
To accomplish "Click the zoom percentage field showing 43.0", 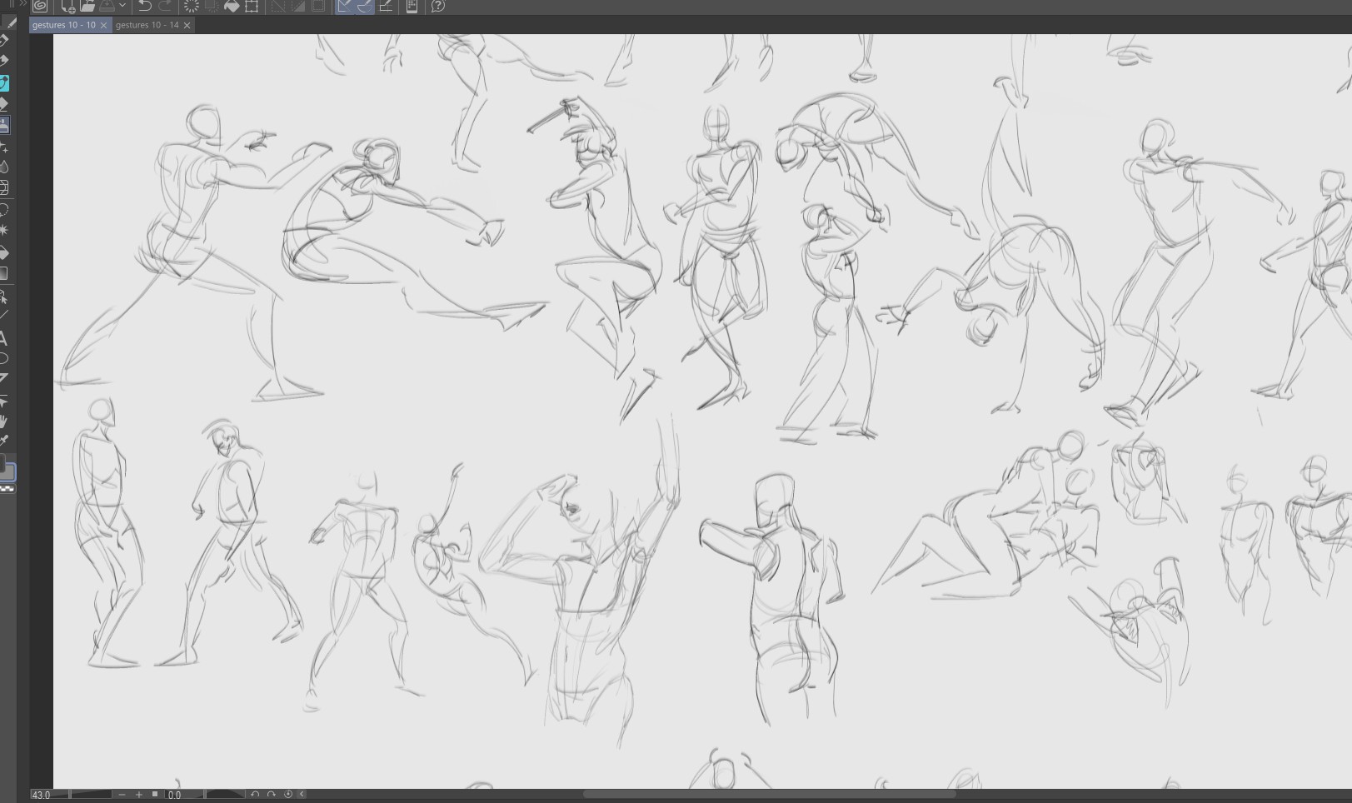I will point(41,795).
